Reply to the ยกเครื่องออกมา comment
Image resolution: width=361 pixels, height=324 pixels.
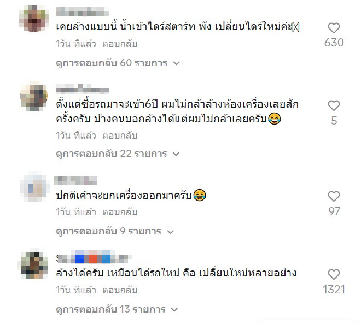click(120, 212)
